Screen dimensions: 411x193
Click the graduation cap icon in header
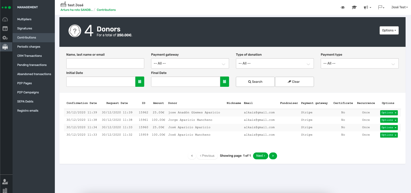(354, 7)
